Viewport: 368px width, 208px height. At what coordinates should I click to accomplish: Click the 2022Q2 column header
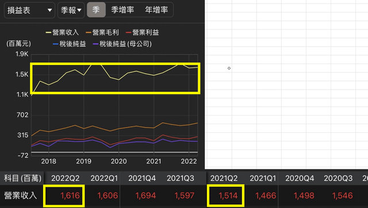point(65,179)
